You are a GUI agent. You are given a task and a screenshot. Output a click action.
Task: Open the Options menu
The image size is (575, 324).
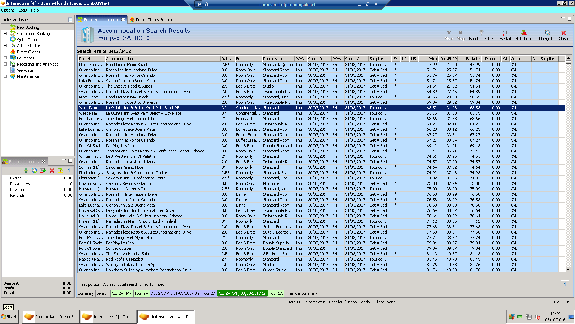(x=8, y=10)
